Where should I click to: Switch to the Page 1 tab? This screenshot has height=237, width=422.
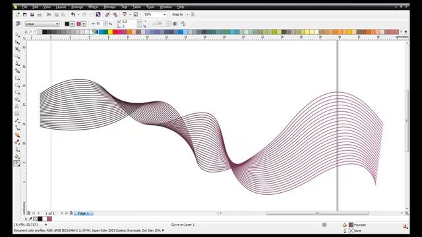tap(84, 213)
